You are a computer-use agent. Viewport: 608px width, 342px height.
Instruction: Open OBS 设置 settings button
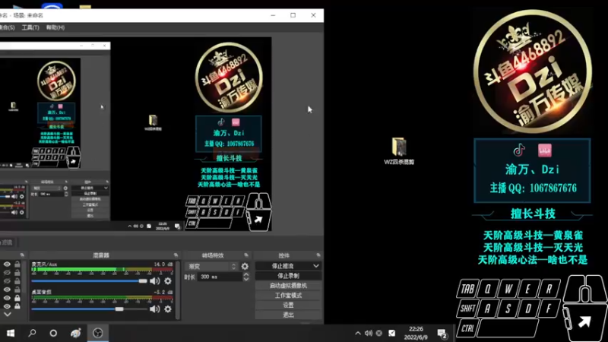(x=288, y=306)
